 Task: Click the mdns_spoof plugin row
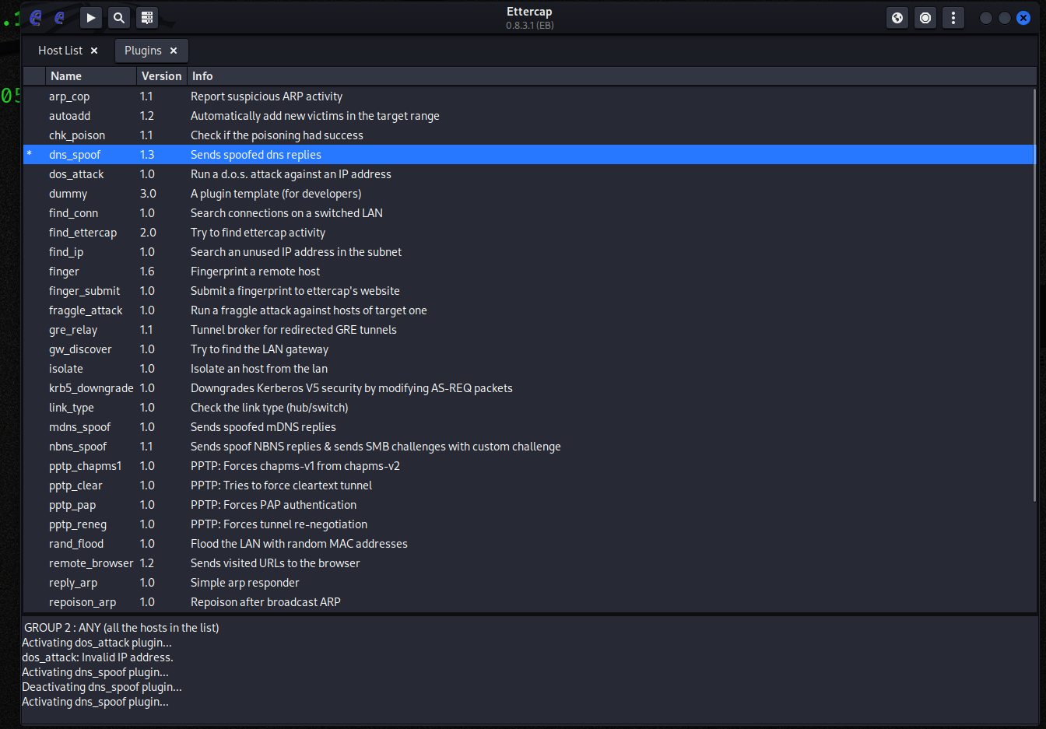529,427
